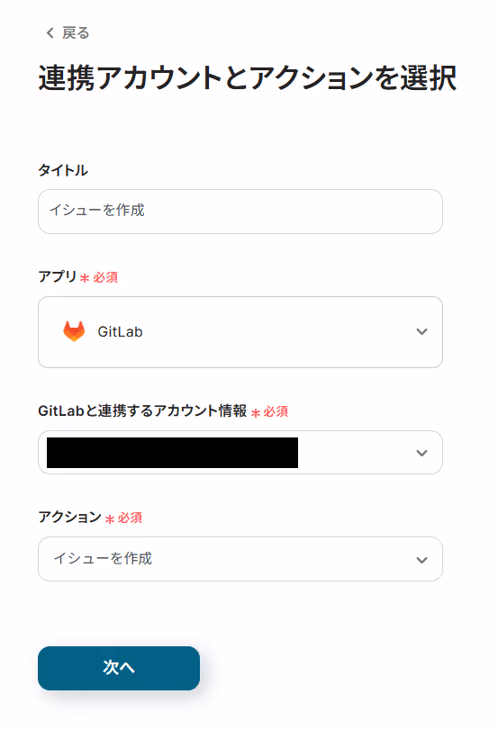498x730 pixels.
Task: Click the red asterisk beside アプリ
Action: click(x=85, y=278)
